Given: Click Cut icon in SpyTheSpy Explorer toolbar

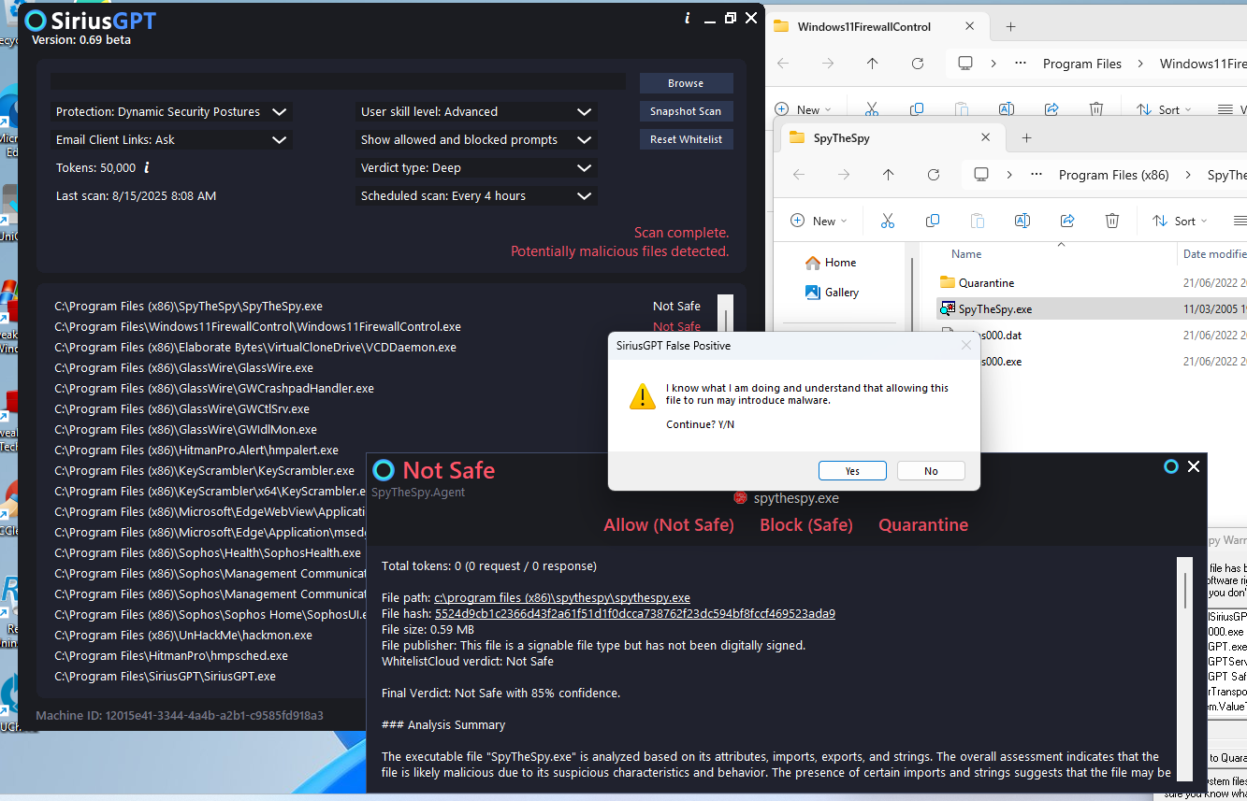Looking at the screenshot, I should tap(888, 222).
